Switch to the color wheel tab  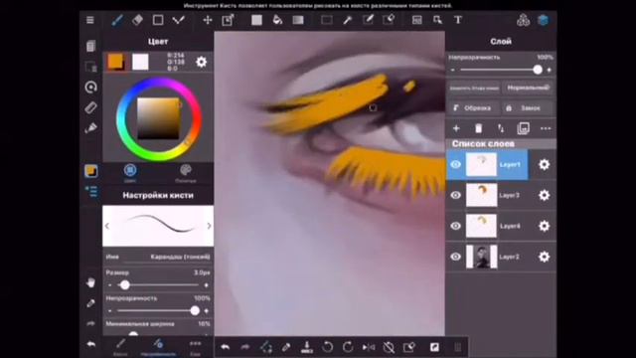tap(130, 173)
